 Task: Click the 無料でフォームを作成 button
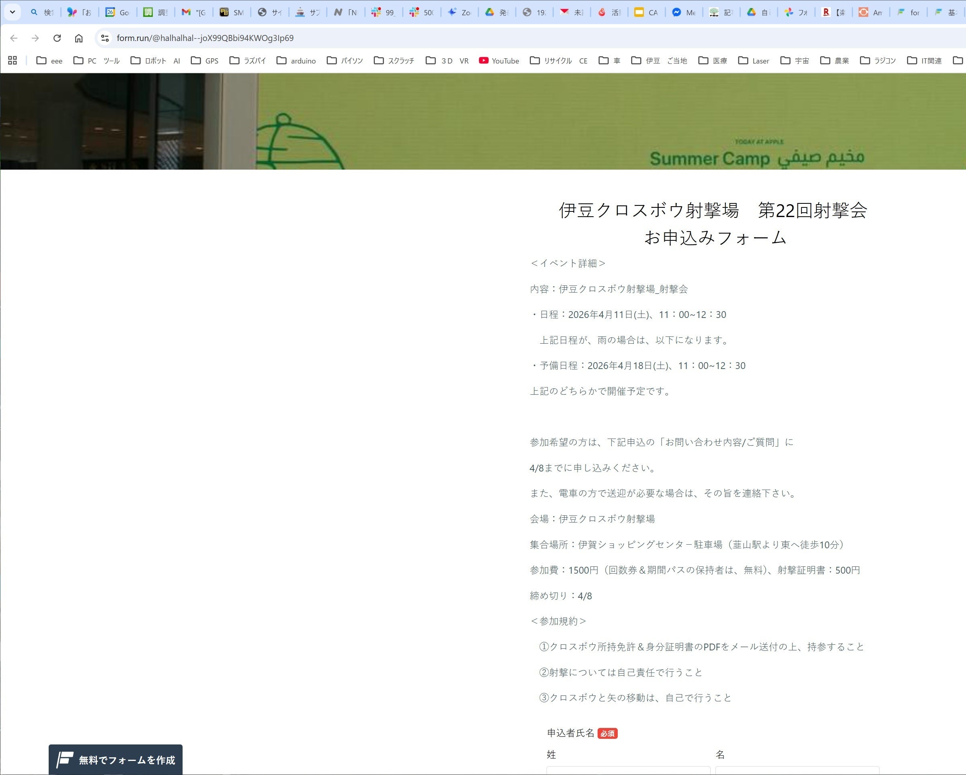click(115, 759)
